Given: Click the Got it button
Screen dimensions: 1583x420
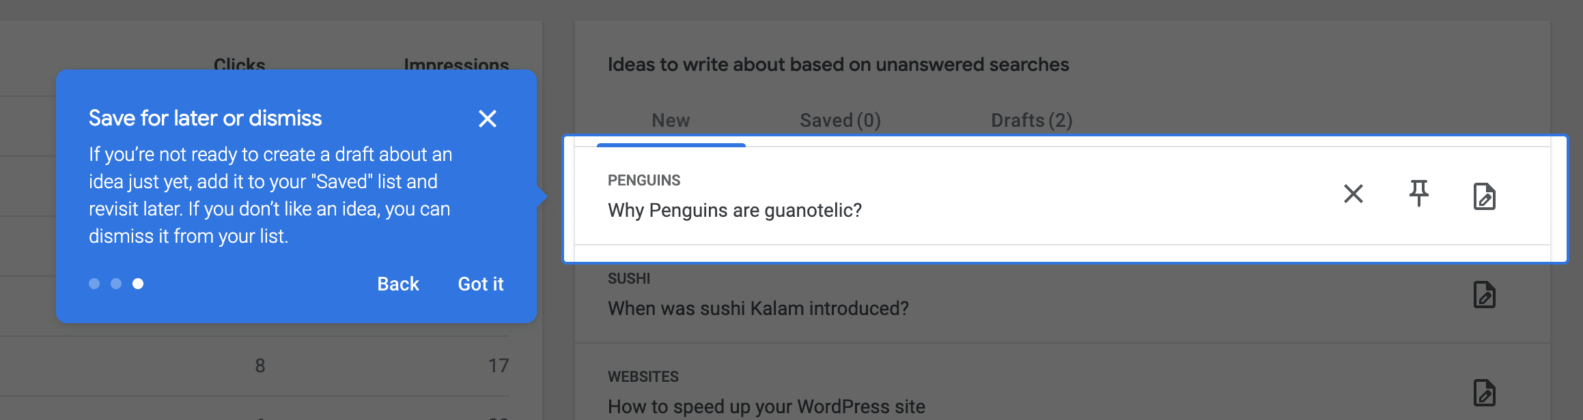Looking at the screenshot, I should (480, 284).
